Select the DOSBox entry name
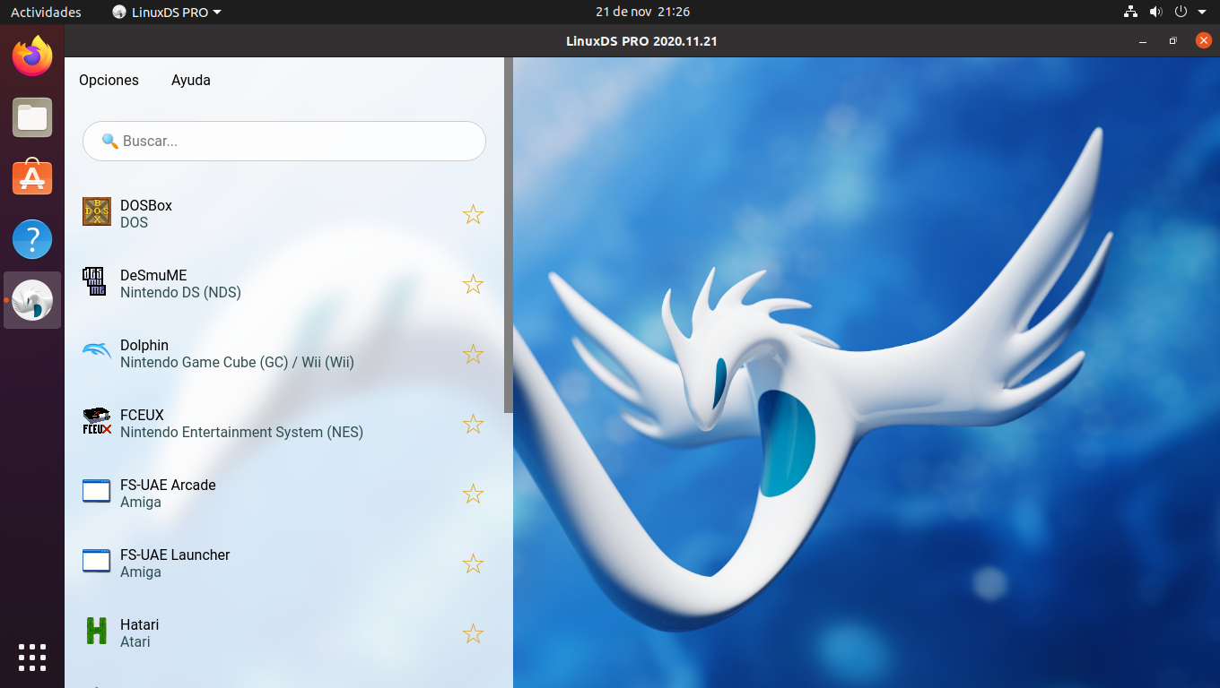The width and height of the screenshot is (1220, 688). (146, 205)
